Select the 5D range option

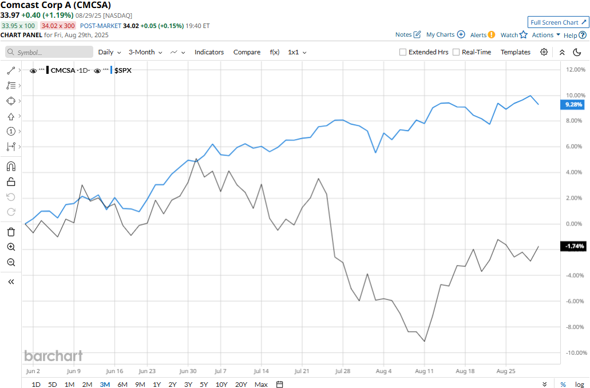click(52, 384)
